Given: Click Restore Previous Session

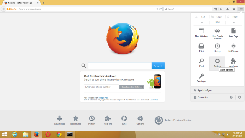Looking at the screenshot, I should coord(173,120).
